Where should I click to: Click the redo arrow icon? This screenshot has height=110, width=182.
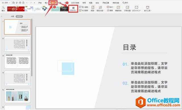tap(31, 3)
